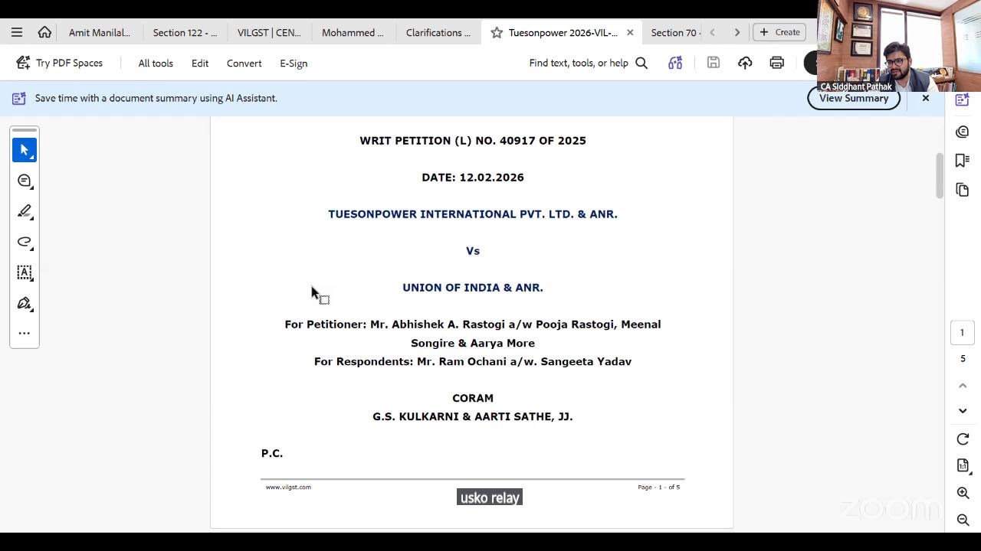The height and width of the screenshot is (551, 981).
Task: Click the For Respondents line
Action: click(473, 361)
